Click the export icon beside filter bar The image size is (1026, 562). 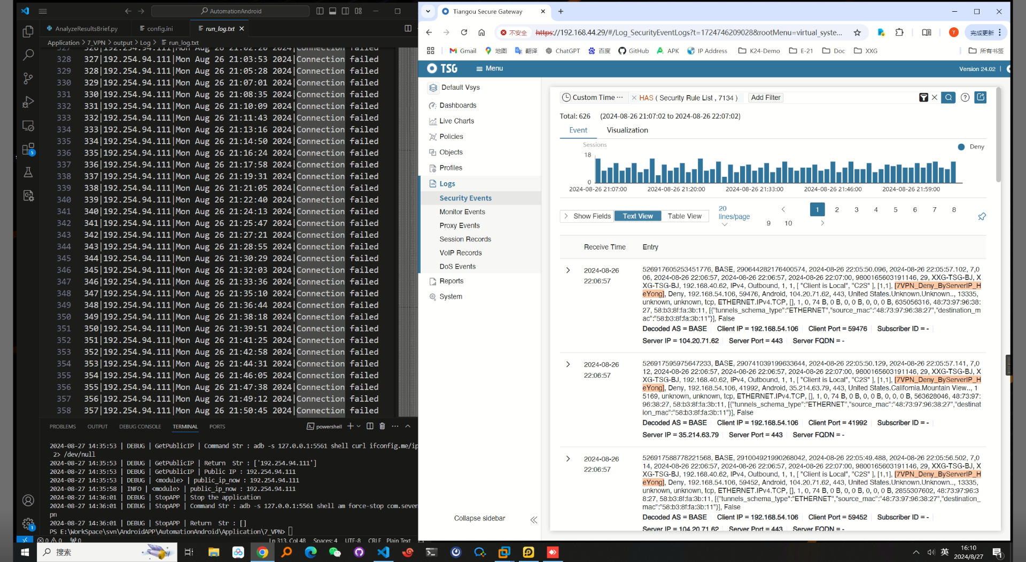pyautogui.click(x=980, y=97)
